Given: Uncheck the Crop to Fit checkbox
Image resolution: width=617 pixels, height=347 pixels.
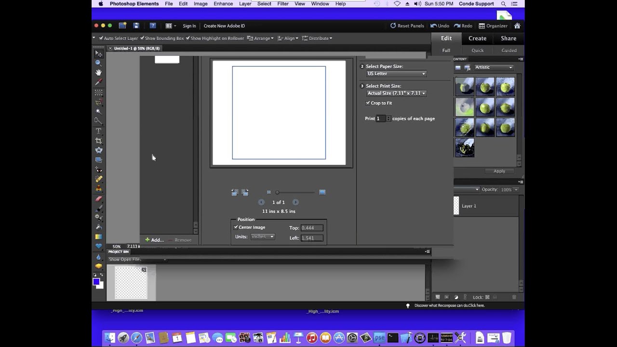Looking at the screenshot, I should click(x=368, y=103).
